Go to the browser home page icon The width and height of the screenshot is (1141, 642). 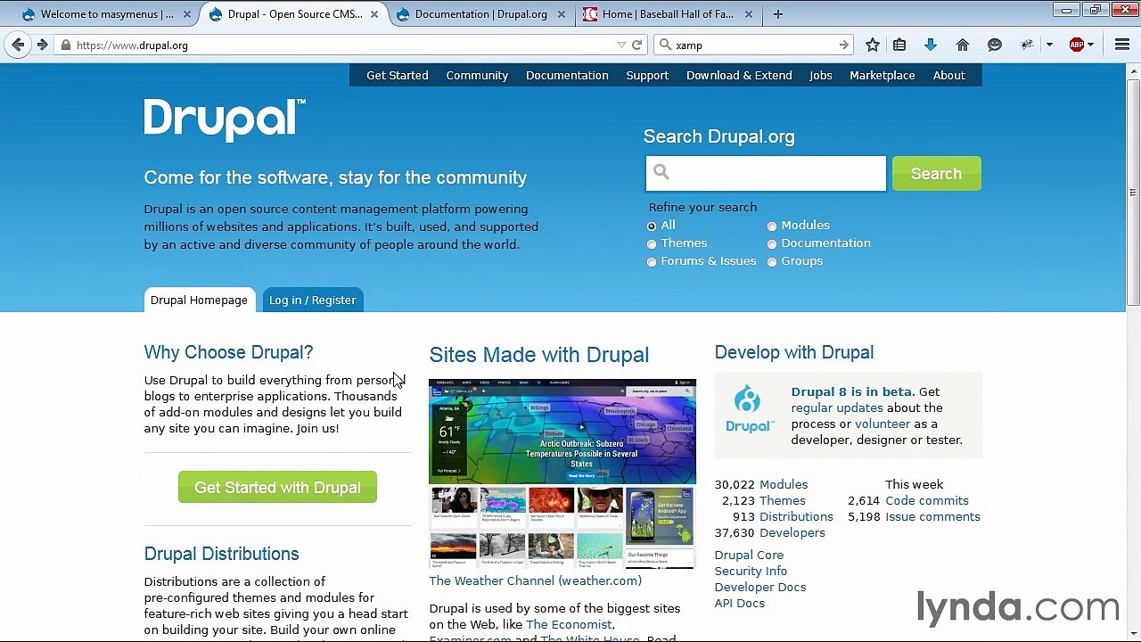point(963,45)
